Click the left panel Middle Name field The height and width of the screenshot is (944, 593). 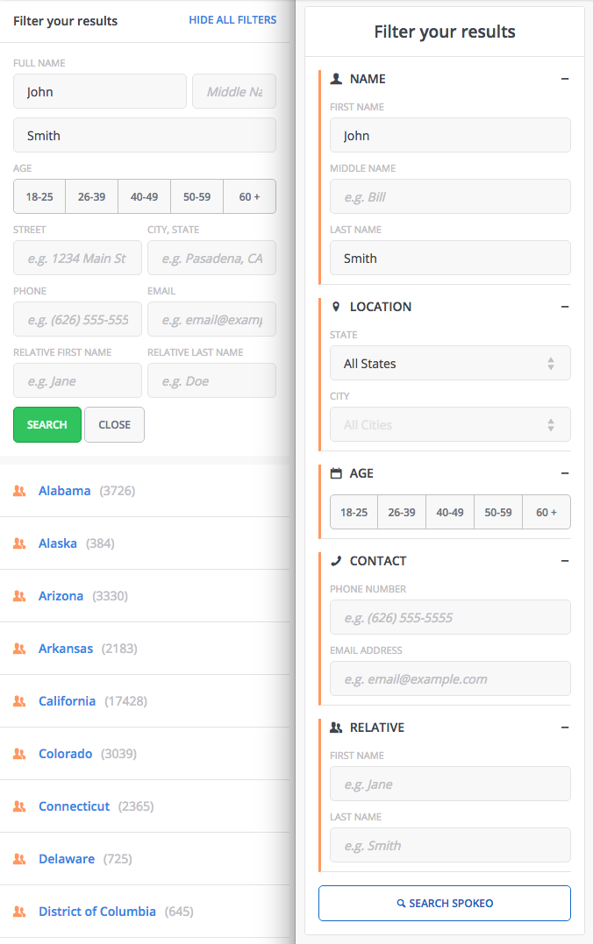pyautogui.click(x=234, y=91)
